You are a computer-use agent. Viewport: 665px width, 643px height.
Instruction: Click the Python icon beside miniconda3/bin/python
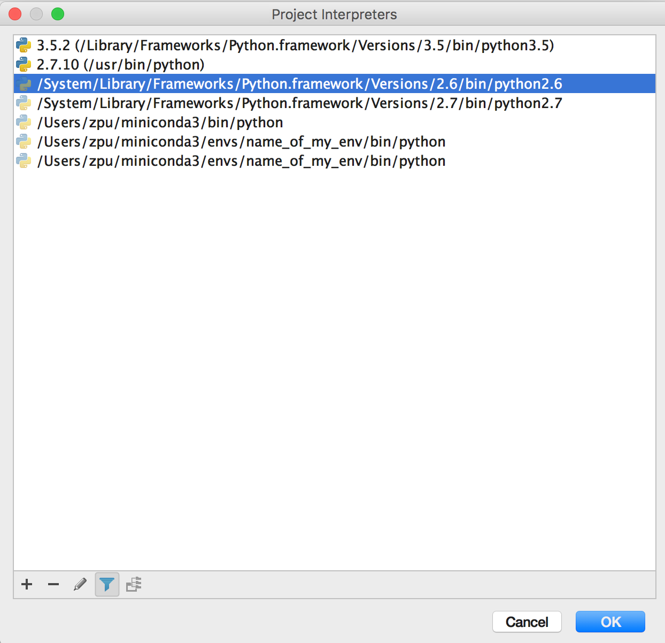point(24,122)
